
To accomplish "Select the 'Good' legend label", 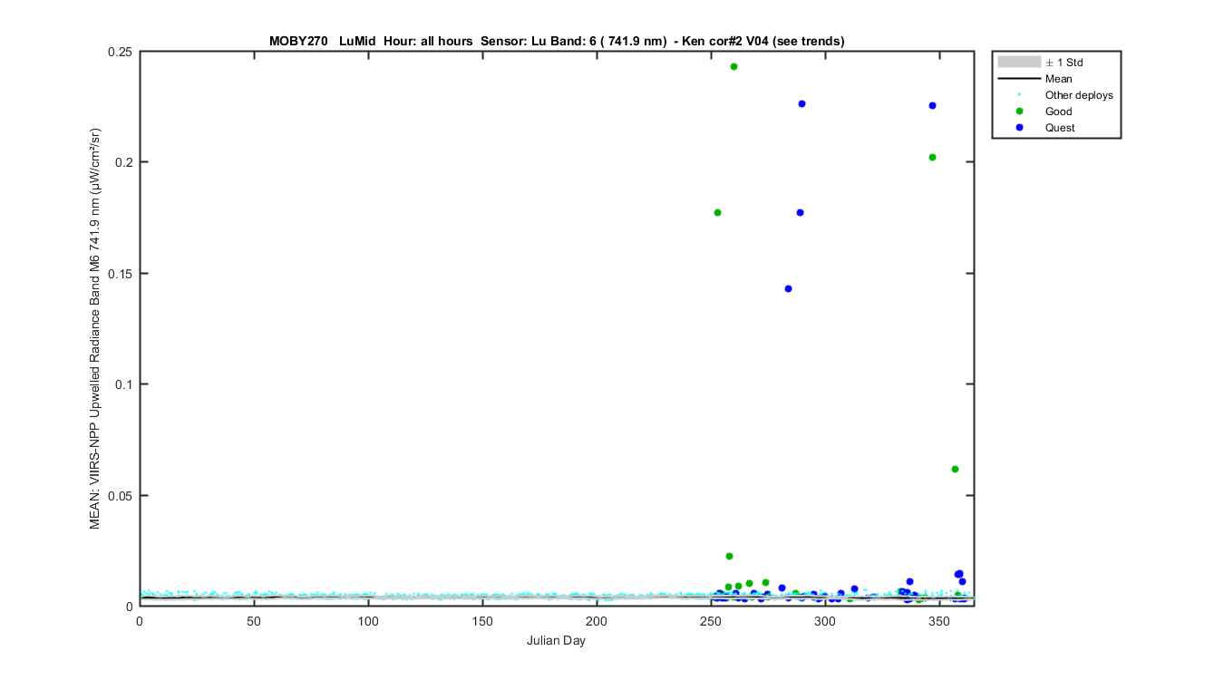I will 1058,112.
